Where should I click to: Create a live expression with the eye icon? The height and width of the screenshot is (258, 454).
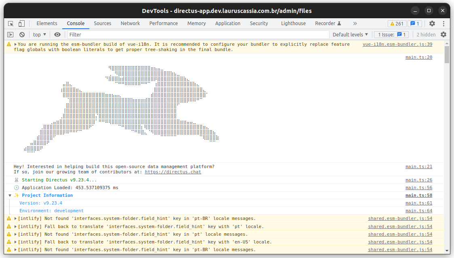(57, 34)
